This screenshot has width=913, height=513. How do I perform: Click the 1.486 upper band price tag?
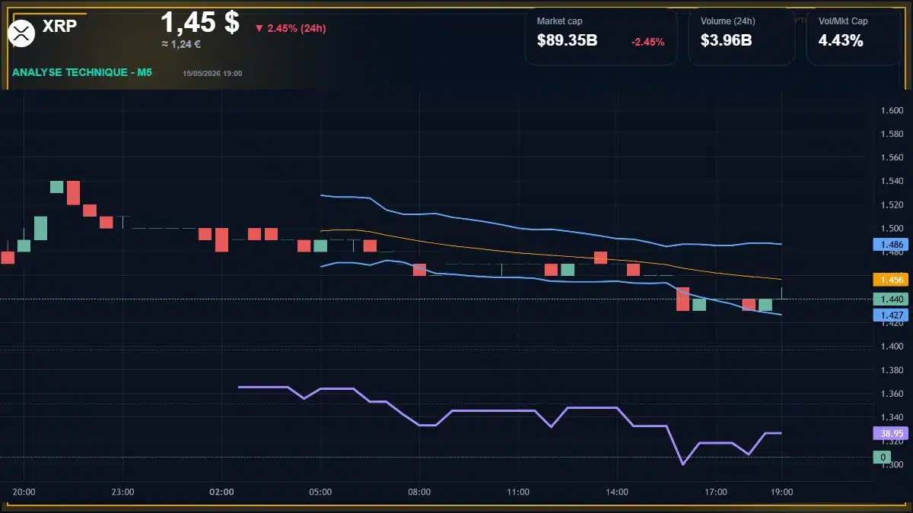pos(891,245)
